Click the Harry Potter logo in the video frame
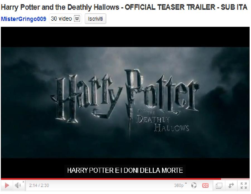The image size is (251, 194). click(125, 99)
